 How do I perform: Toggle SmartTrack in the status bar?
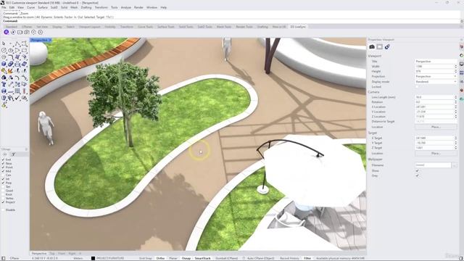[202, 258]
